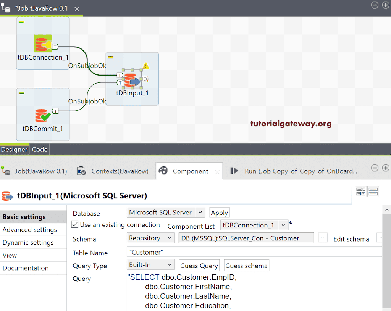Open the Contexts(tJavaRow) tab

pyautogui.click(x=113, y=171)
